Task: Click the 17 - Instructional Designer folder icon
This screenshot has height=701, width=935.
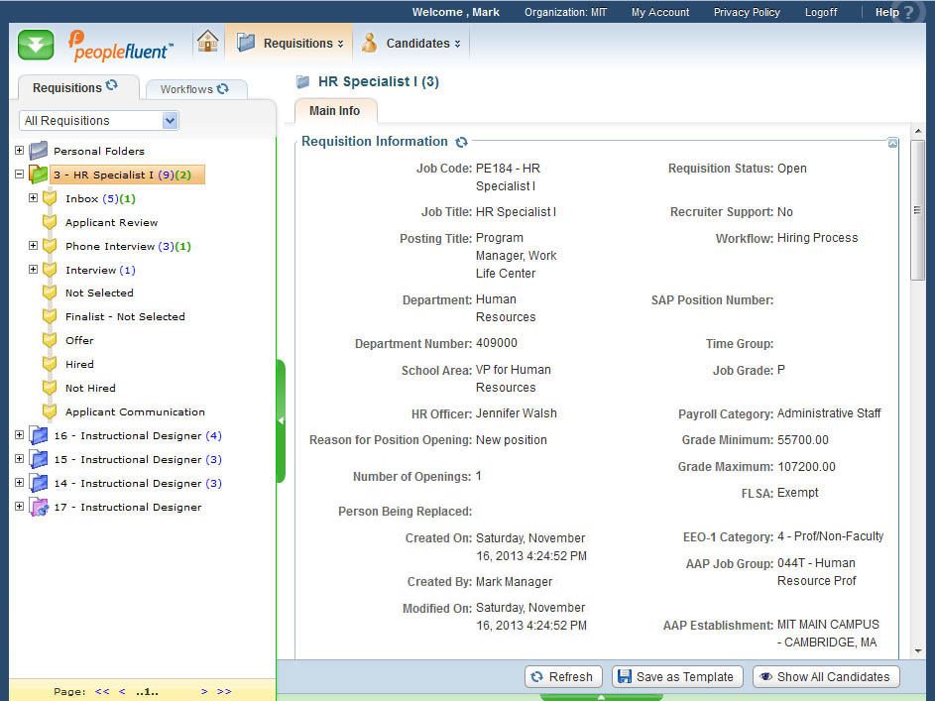Action: point(39,508)
